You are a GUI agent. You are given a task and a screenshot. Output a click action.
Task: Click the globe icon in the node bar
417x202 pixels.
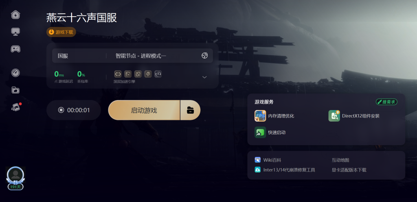(204, 56)
